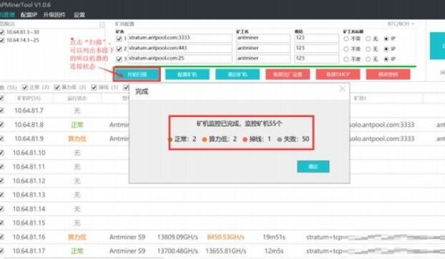Screen dimensions: 445x259
Task: Click the 配置矿机 button
Action: 187,74
